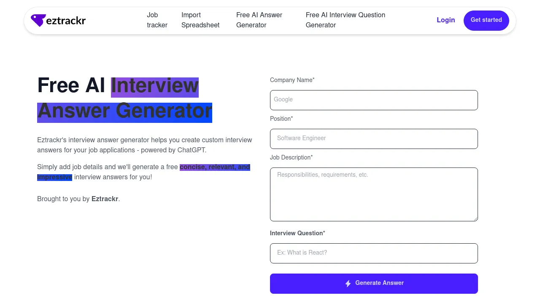Click the Eztrackr wordmark in the header

(x=65, y=20)
